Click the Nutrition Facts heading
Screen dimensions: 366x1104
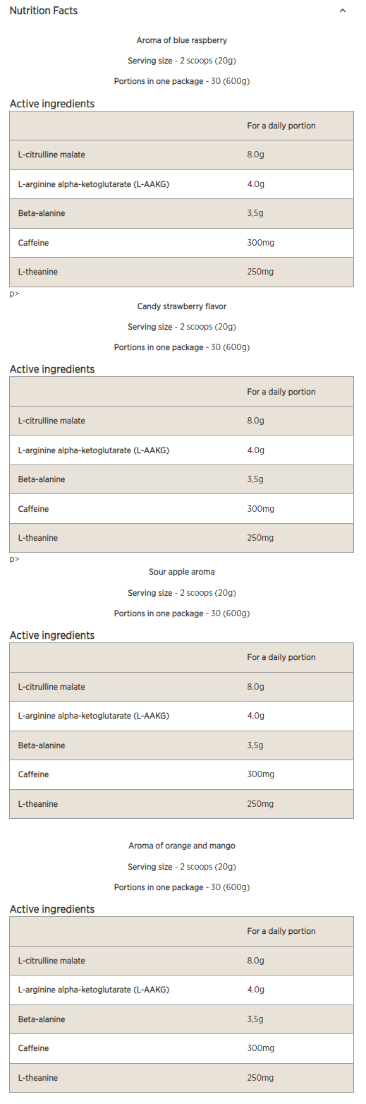pos(44,11)
